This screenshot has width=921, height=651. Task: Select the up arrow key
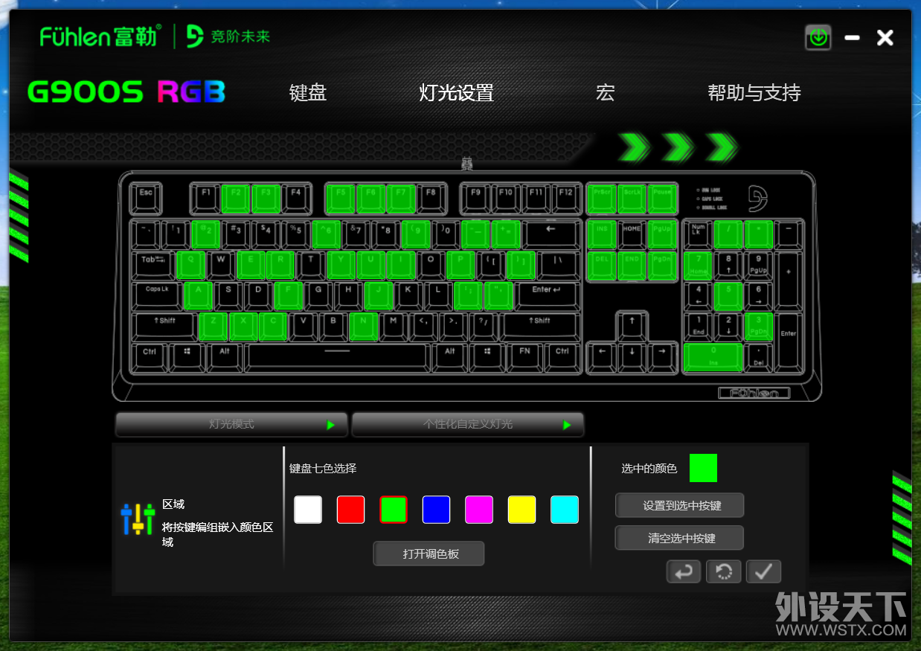632,325
